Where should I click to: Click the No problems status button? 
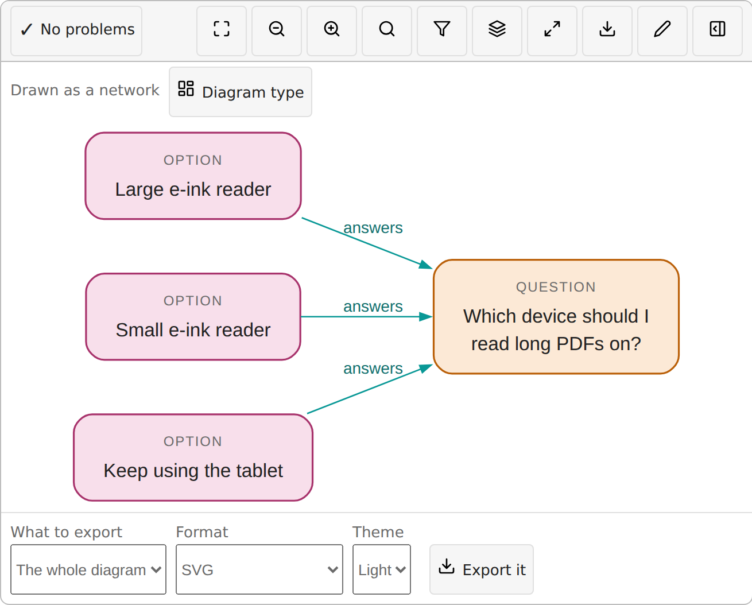point(76,31)
